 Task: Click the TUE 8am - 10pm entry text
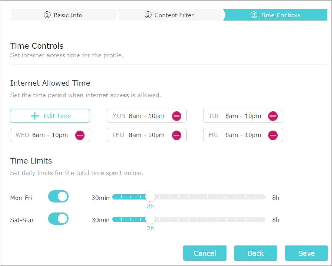pyautogui.click(x=235, y=116)
